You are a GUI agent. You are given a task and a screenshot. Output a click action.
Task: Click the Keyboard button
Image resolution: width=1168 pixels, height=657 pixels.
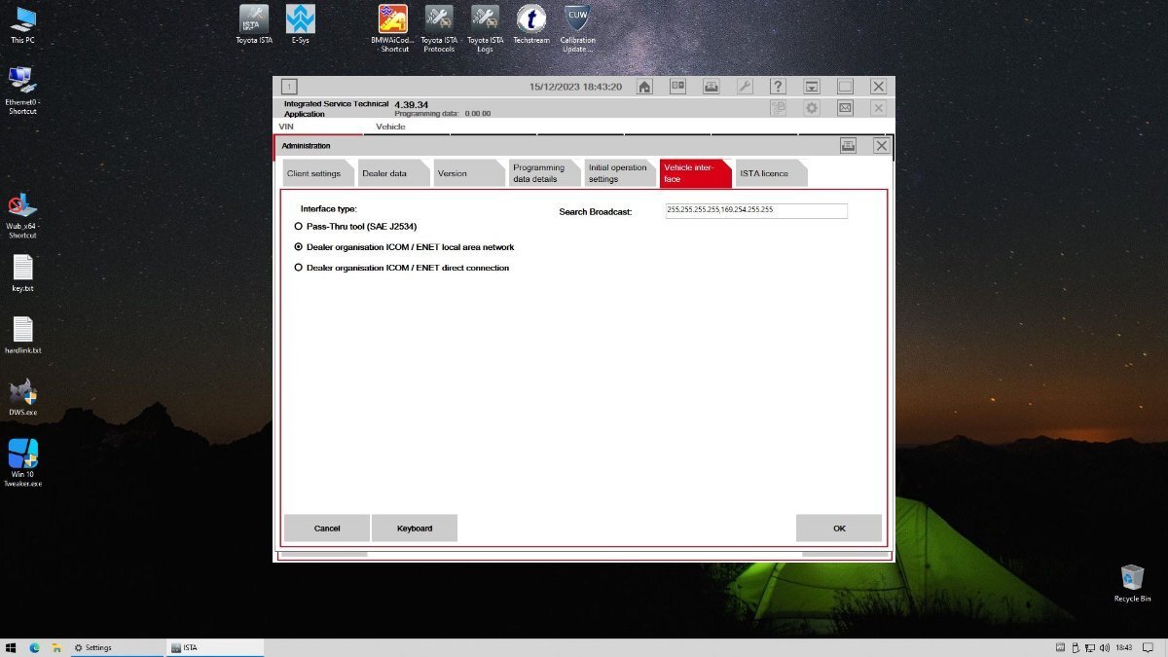[414, 528]
